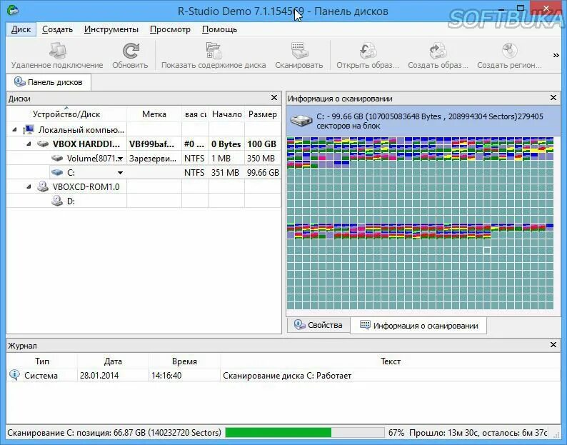Image resolution: width=567 pixels, height=445 pixels.
Task: Click Open image (Открыть образ) icon
Action: click(x=368, y=51)
